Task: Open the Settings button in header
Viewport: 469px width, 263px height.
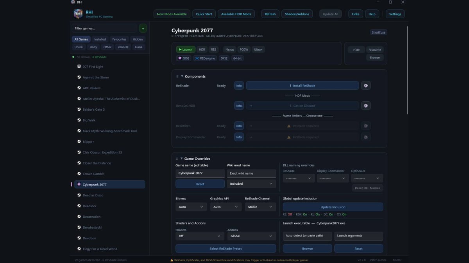Action: pyautogui.click(x=395, y=14)
